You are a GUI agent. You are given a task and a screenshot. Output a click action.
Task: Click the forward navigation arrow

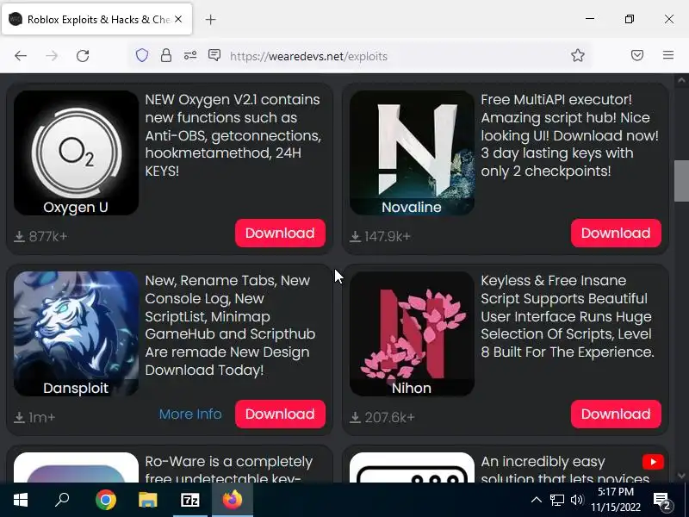point(52,56)
